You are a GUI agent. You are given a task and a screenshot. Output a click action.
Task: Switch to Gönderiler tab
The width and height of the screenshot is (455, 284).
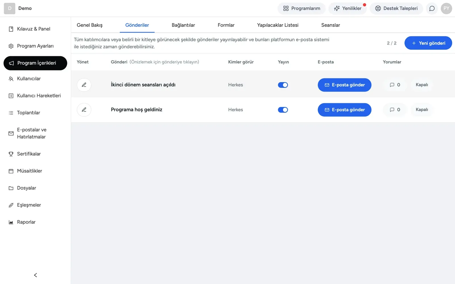tap(137, 25)
